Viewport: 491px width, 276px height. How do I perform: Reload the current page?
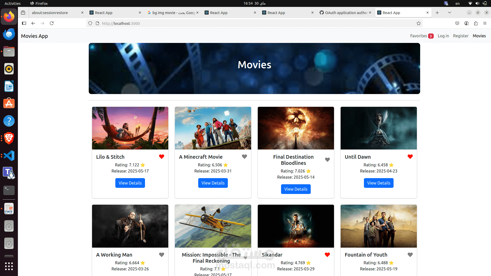pos(52,23)
